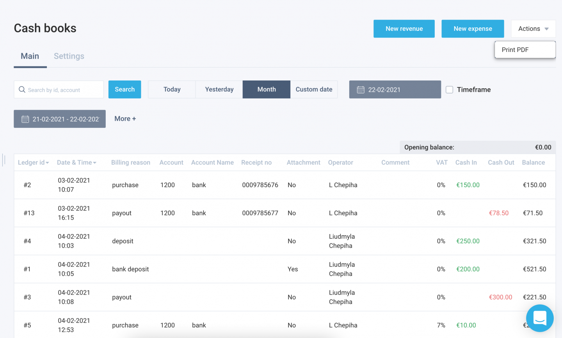Screen dimensions: 562x338
Task: Click the €10.00 cash in amount
Action: [466, 325]
